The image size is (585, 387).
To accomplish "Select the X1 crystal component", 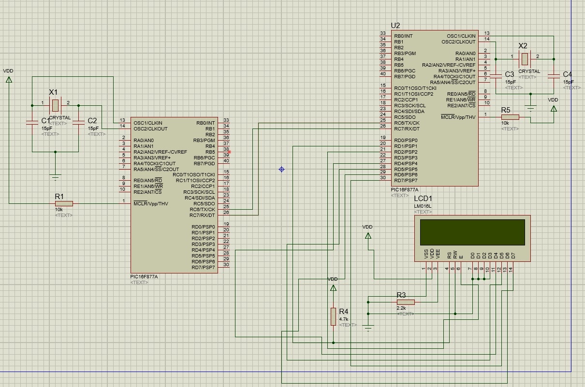I will (x=56, y=105).
